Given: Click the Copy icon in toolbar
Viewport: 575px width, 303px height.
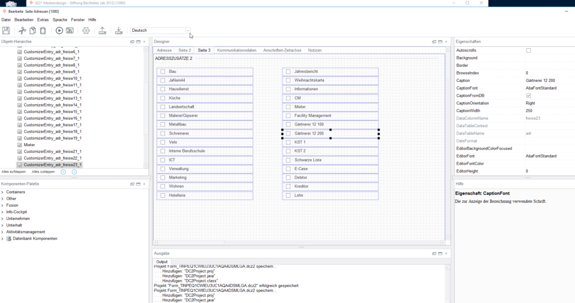Looking at the screenshot, I should (x=33, y=30).
